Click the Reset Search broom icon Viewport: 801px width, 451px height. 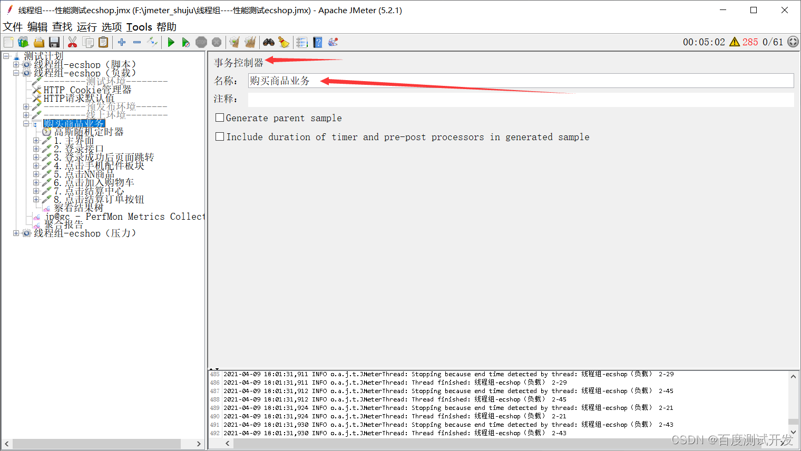pyautogui.click(x=284, y=42)
